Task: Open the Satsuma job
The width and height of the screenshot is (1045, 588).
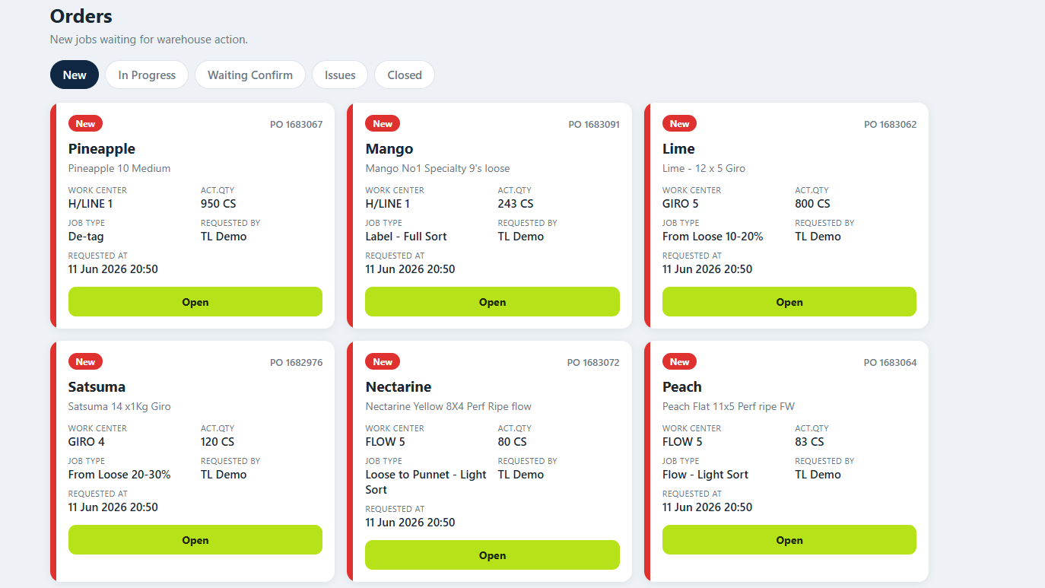Action: [195, 540]
